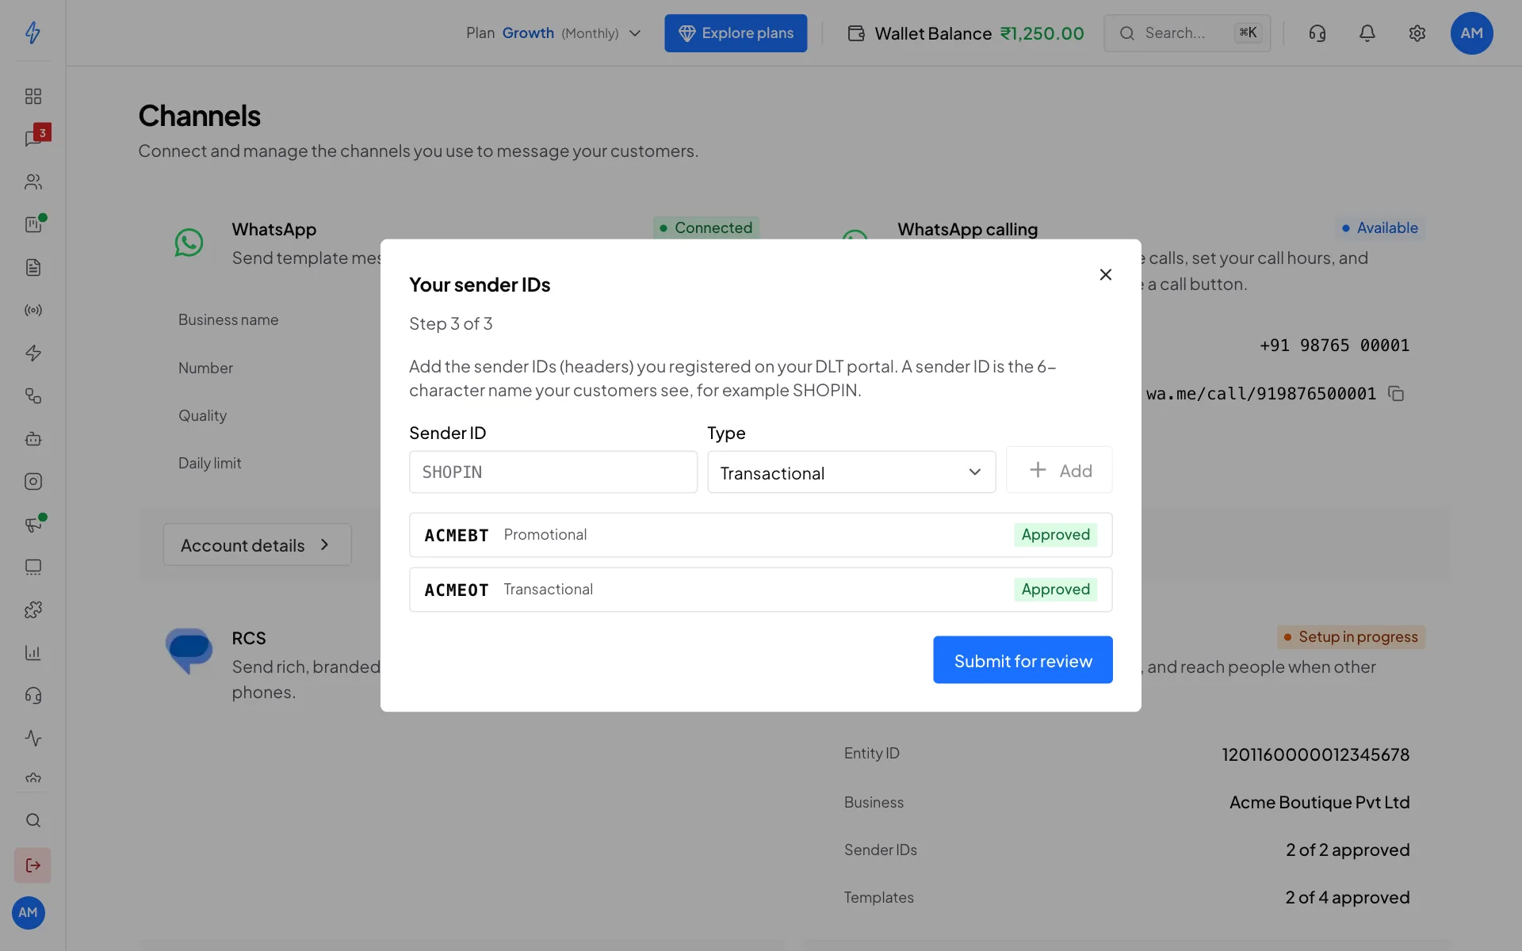Open the kanban board icon in sidebar
Viewport: 1522px width, 951px height.
pyautogui.click(x=33, y=224)
